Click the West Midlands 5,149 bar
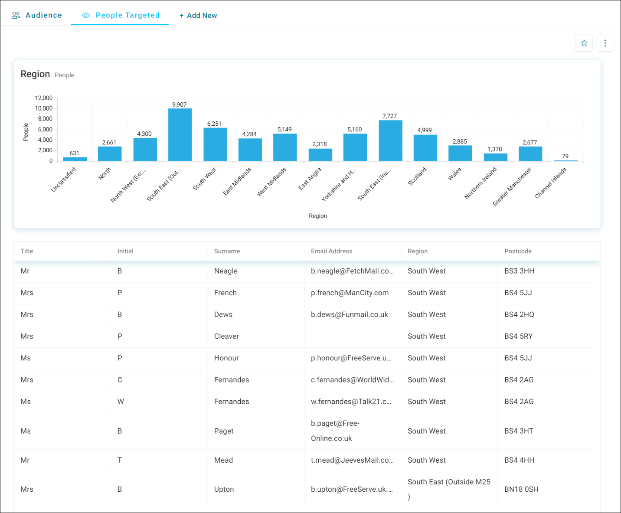Viewport: 621px width, 513px height. click(x=285, y=147)
